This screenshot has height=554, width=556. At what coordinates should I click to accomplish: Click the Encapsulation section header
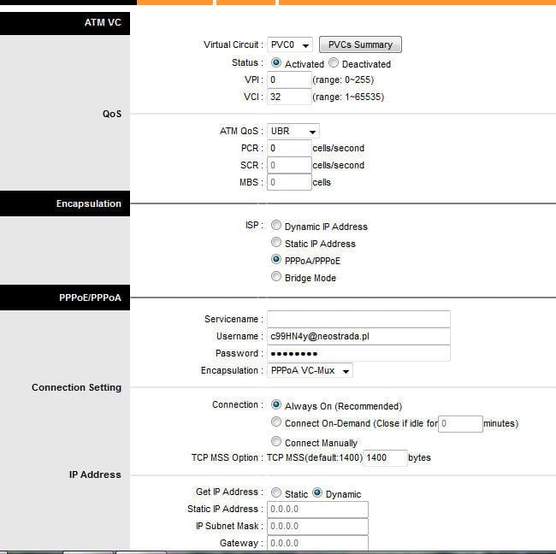click(x=65, y=203)
